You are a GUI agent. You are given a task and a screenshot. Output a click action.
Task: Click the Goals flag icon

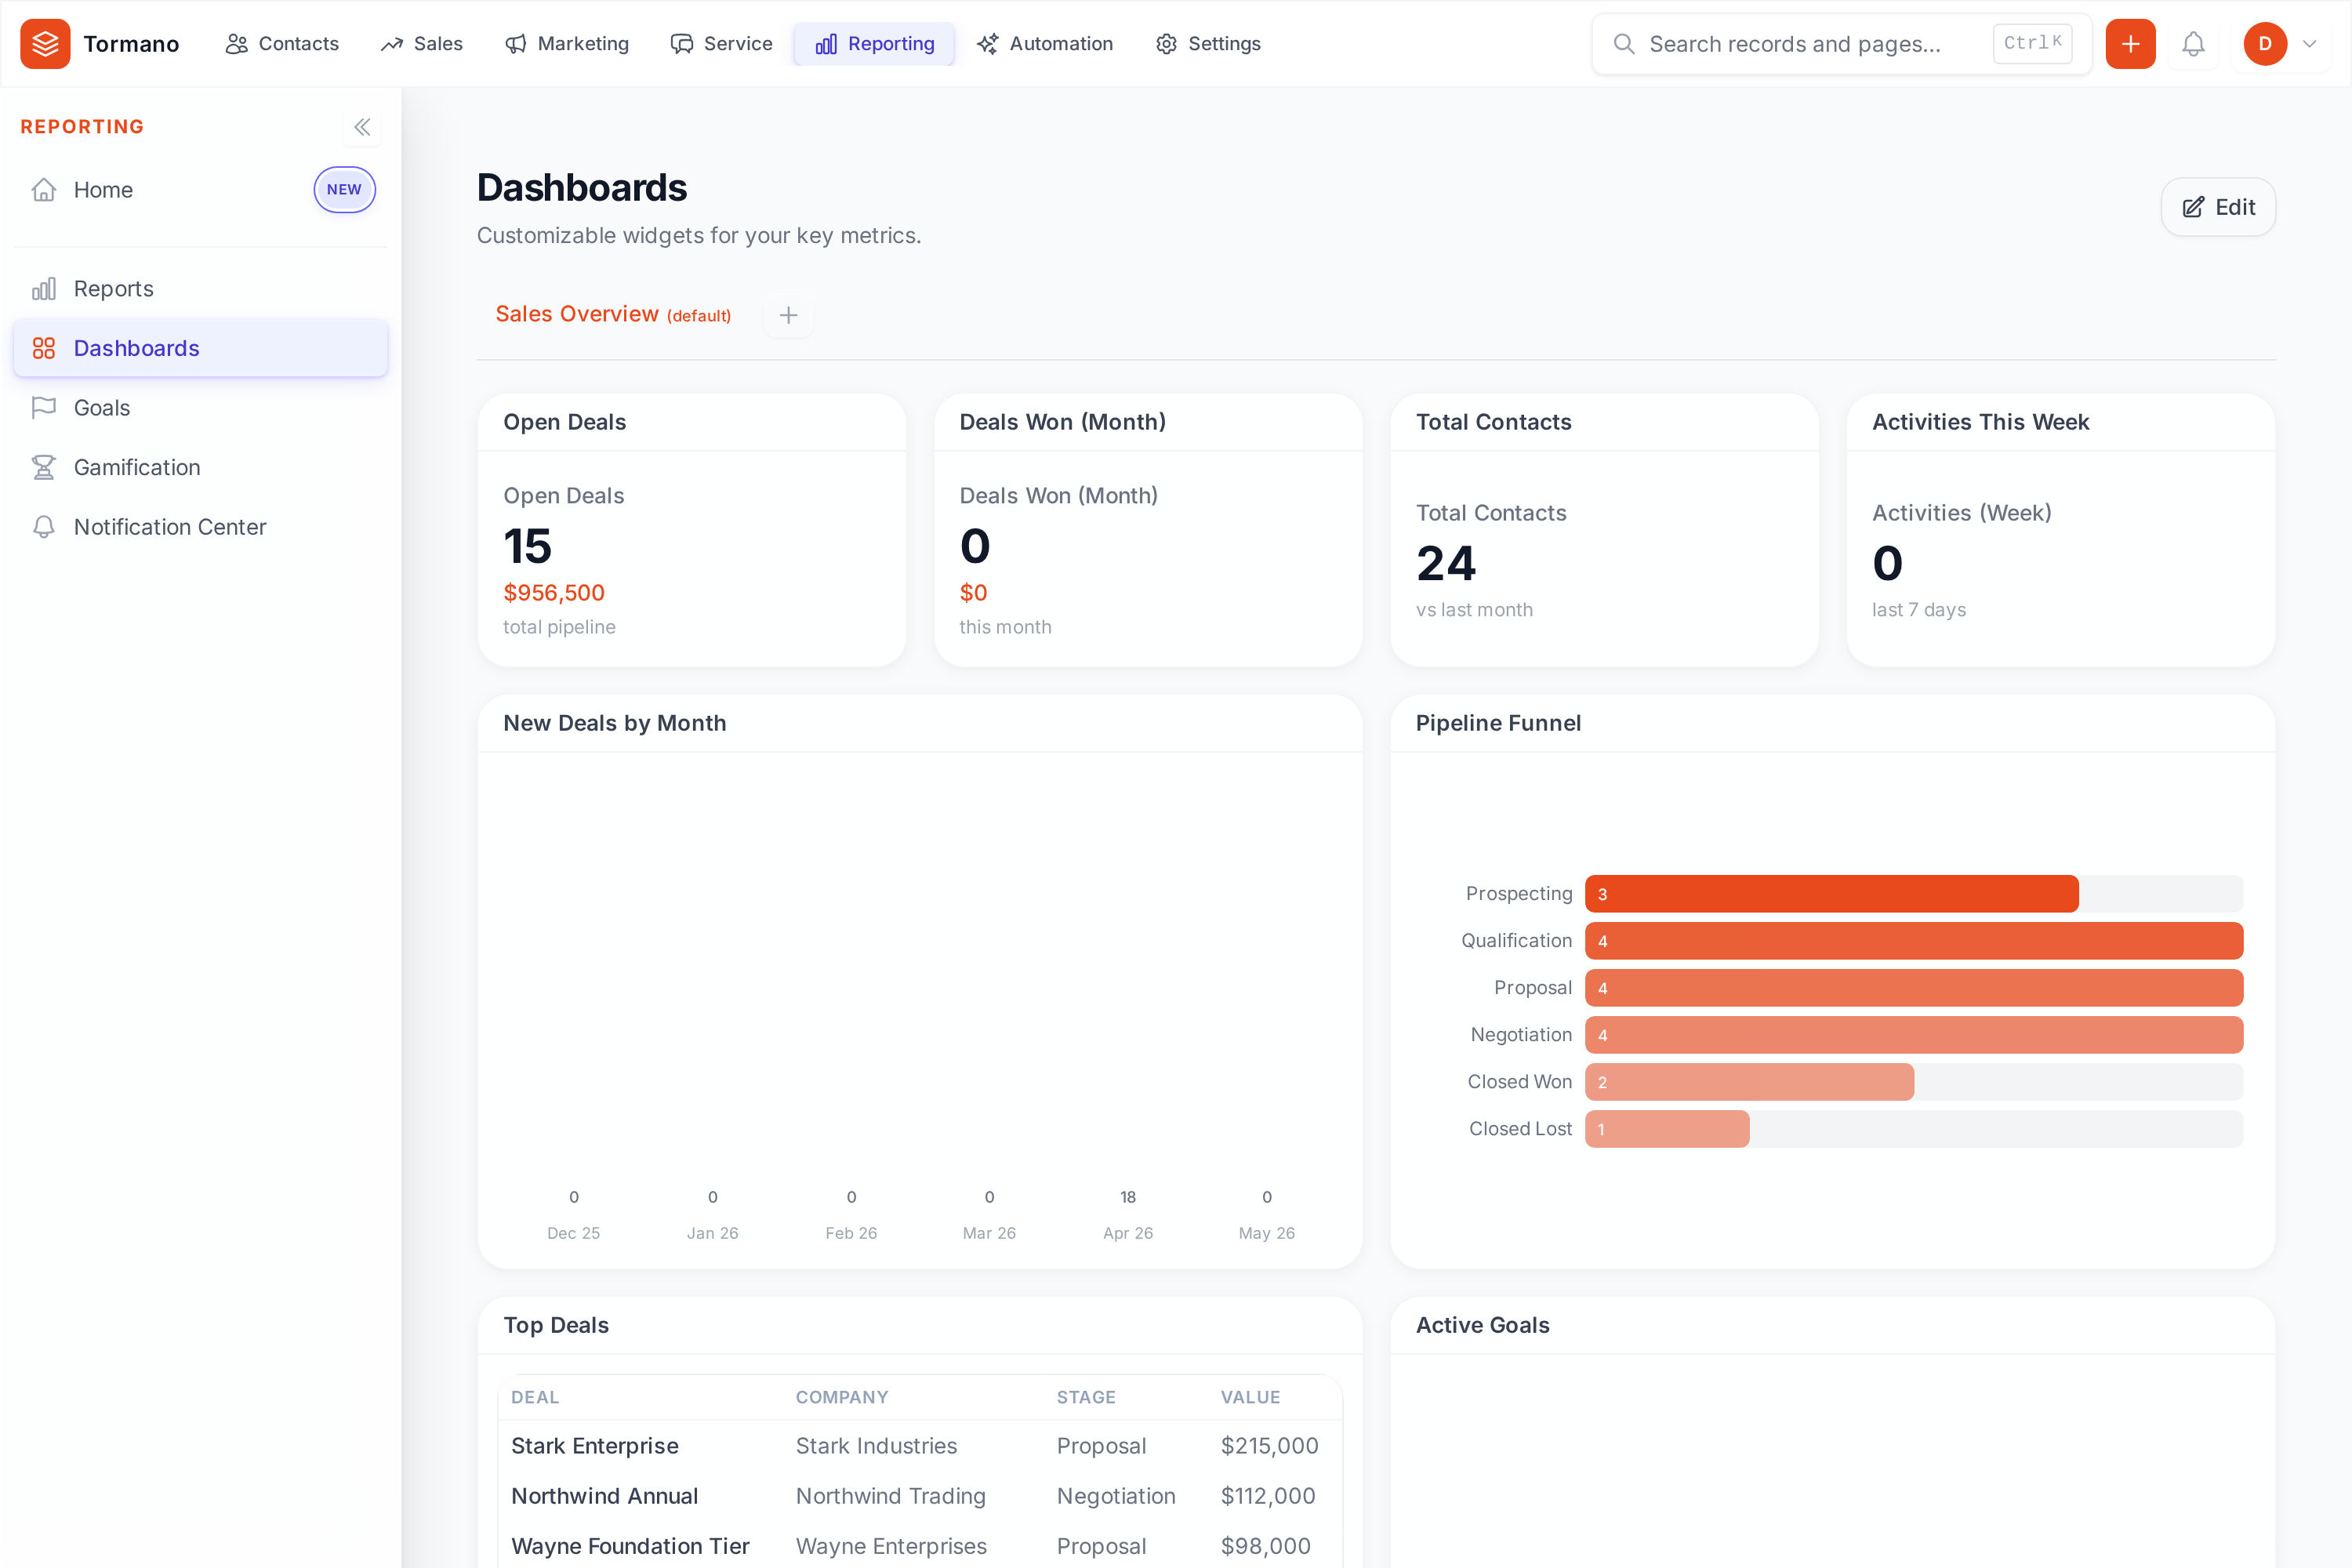(x=43, y=408)
